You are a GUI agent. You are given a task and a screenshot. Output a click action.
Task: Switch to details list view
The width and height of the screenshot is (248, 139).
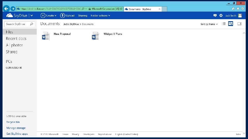[224, 24]
